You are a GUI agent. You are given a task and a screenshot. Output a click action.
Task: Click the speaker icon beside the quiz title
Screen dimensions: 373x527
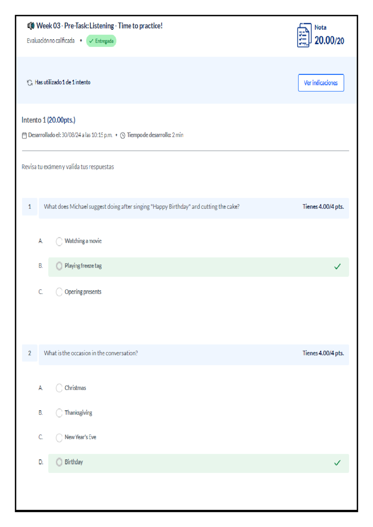[30, 26]
